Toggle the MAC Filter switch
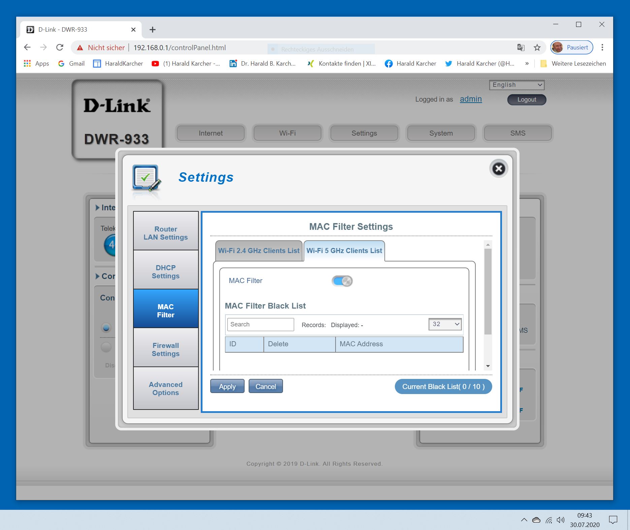This screenshot has height=530, width=630. [342, 281]
